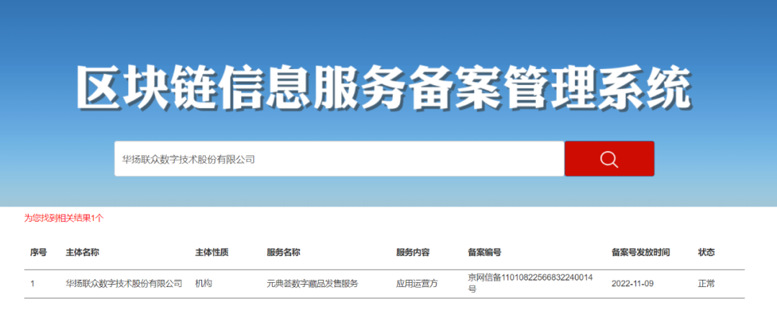Click the filing number 京网信备11010822566832240014号
This screenshot has width=777, height=318.
[530, 282]
